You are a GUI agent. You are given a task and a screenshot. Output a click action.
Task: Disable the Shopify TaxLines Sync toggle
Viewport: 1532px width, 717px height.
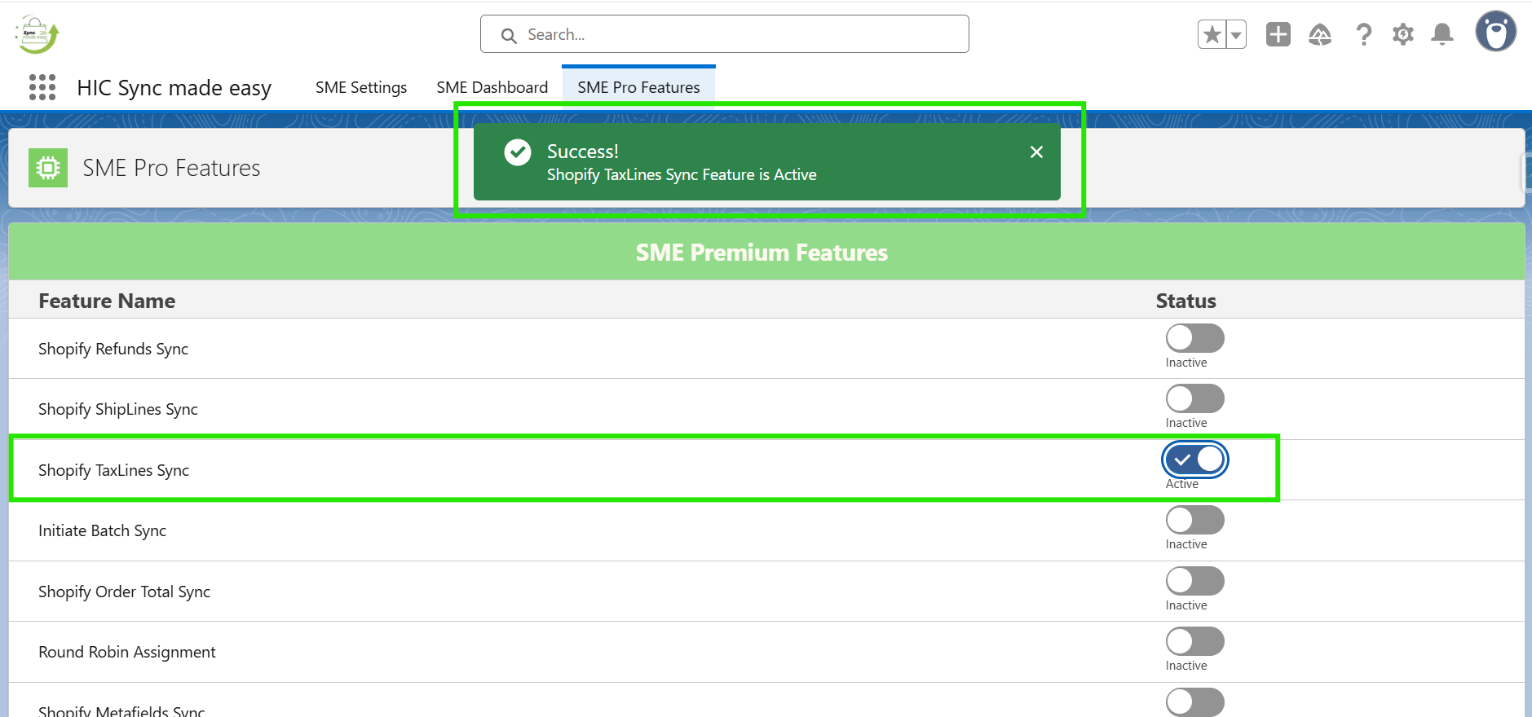click(1194, 460)
